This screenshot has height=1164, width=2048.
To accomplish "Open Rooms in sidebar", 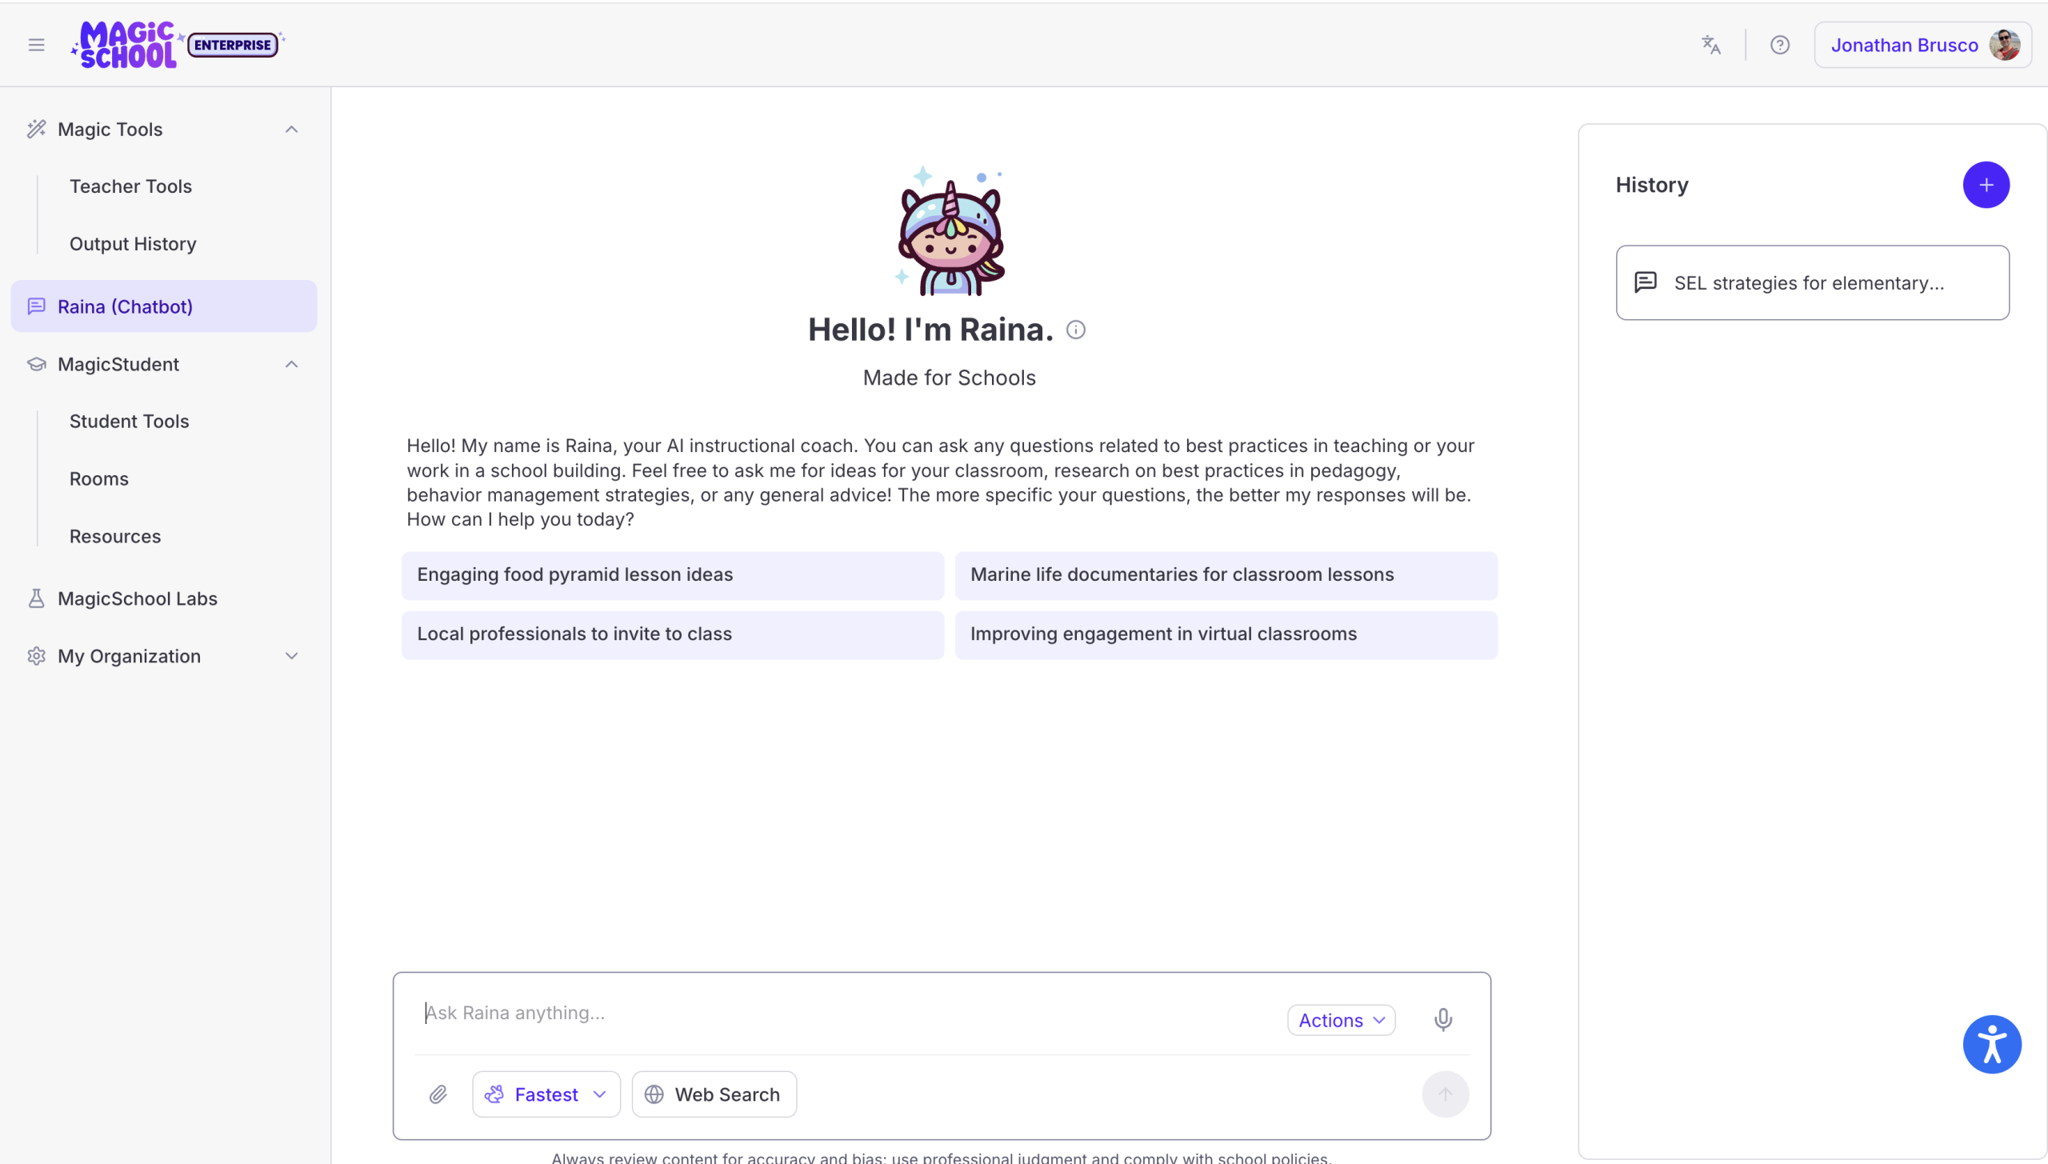I will point(98,479).
